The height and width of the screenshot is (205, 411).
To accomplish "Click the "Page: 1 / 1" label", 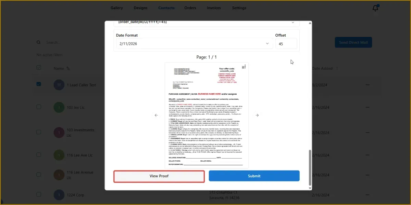I will 207,57.
